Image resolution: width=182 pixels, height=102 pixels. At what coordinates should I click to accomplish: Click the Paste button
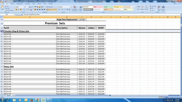point(3,8)
